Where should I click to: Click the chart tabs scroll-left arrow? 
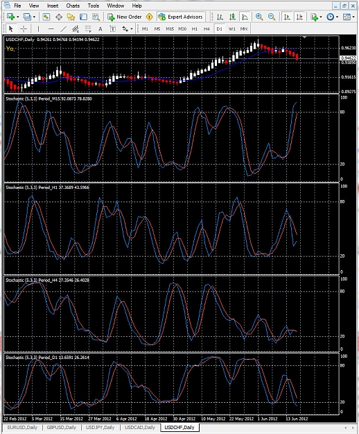(345, 428)
